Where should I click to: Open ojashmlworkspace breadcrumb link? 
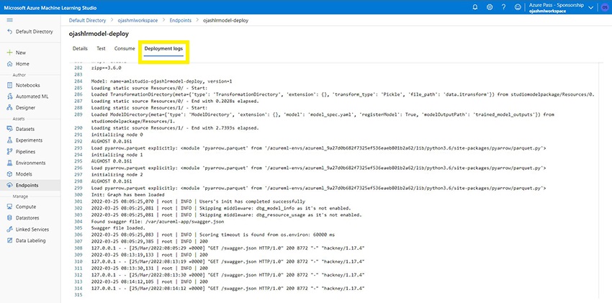tap(138, 20)
